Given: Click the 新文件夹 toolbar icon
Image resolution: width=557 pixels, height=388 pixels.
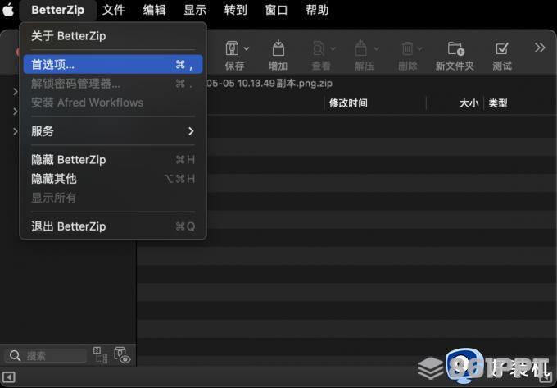Looking at the screenshot, I should [456, 48].
